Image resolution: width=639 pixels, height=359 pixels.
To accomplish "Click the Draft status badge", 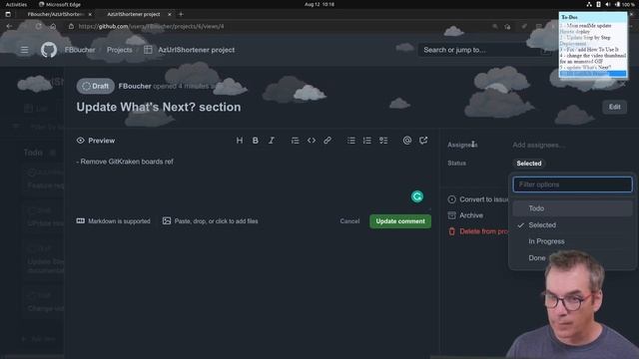I will (x=96, y=87).
